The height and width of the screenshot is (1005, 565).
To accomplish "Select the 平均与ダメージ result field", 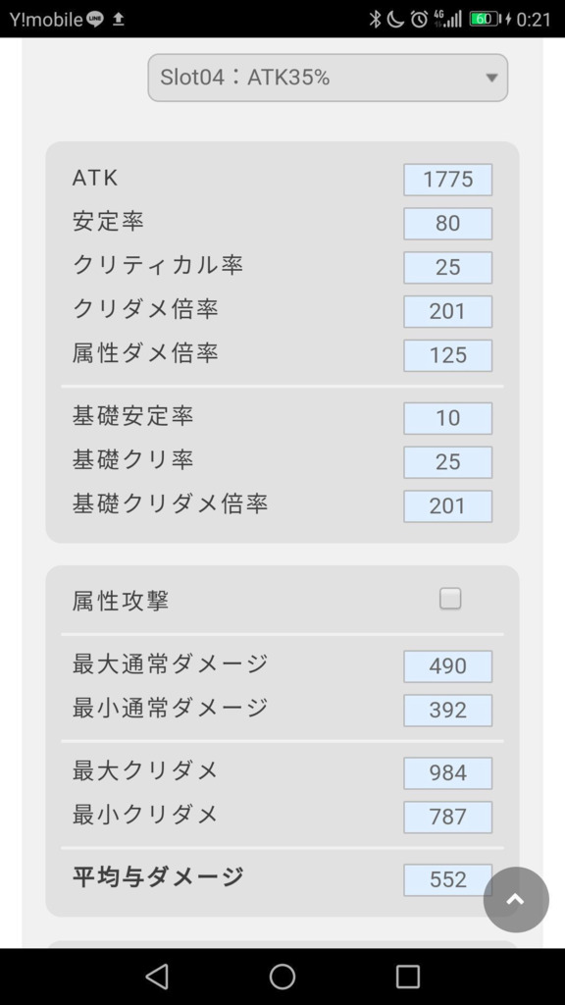I will pyautogui.click(x=447, y=880).
